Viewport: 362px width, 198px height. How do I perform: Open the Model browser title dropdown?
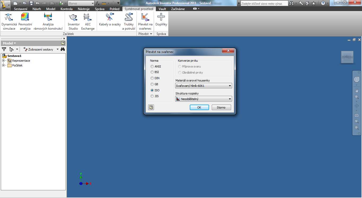click(x=9, y=43)
